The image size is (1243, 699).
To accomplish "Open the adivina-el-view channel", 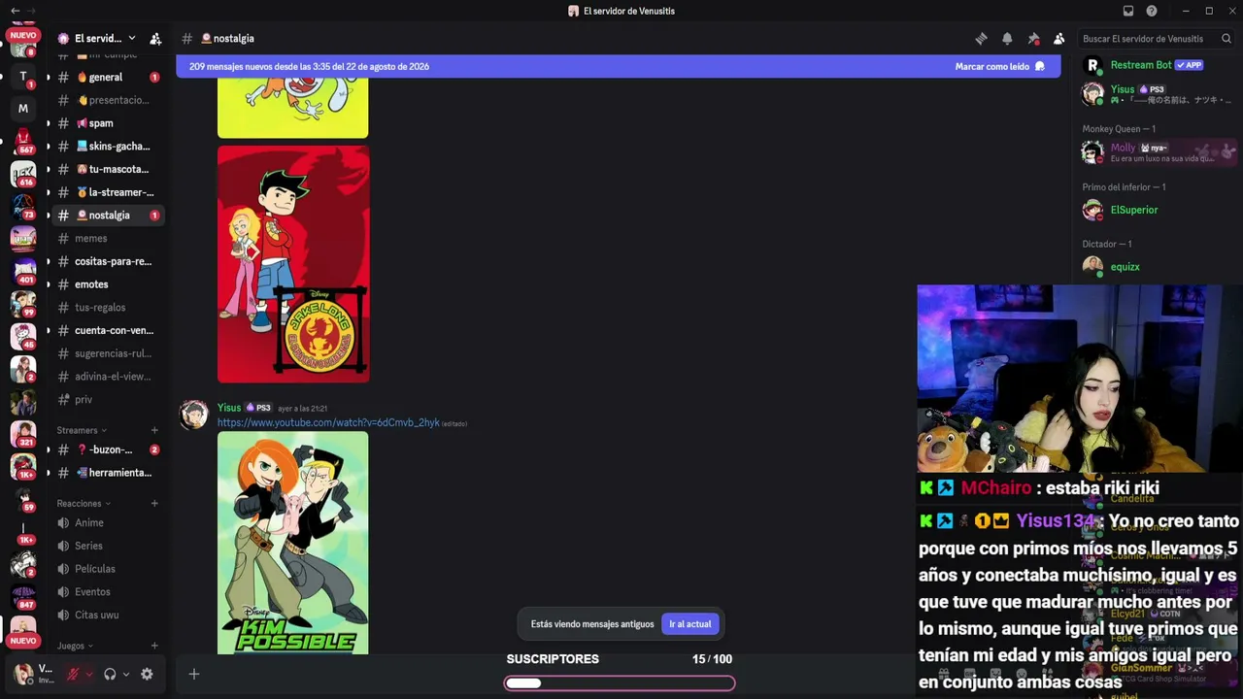I will tap(108, 377).
